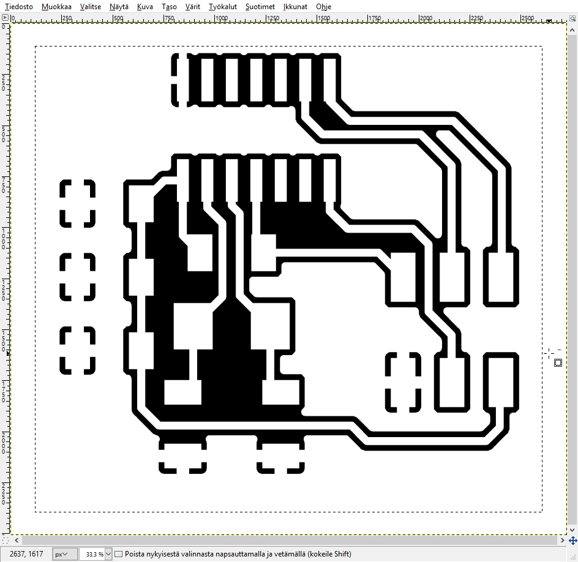
Task: Open the px unit dropdown
Action: (x=65, y=554)
